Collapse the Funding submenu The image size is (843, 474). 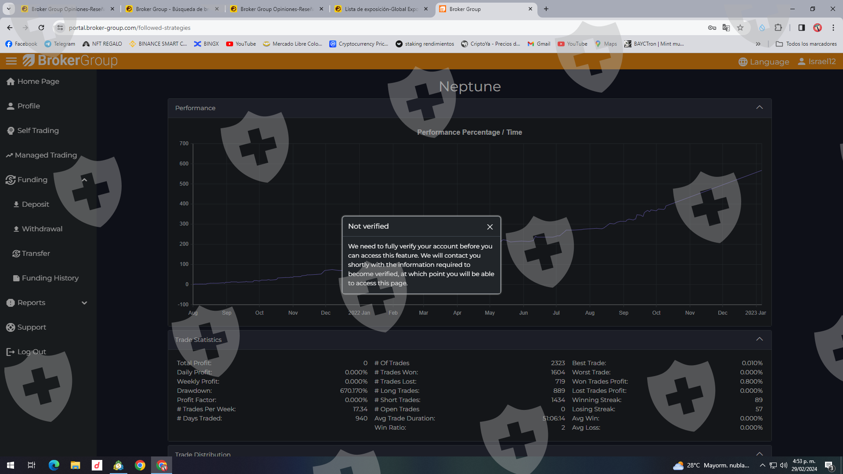[84, 180]
